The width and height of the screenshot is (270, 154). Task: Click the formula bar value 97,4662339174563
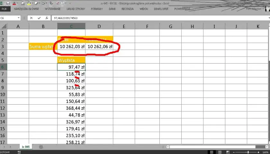click(x=66, y=18)
